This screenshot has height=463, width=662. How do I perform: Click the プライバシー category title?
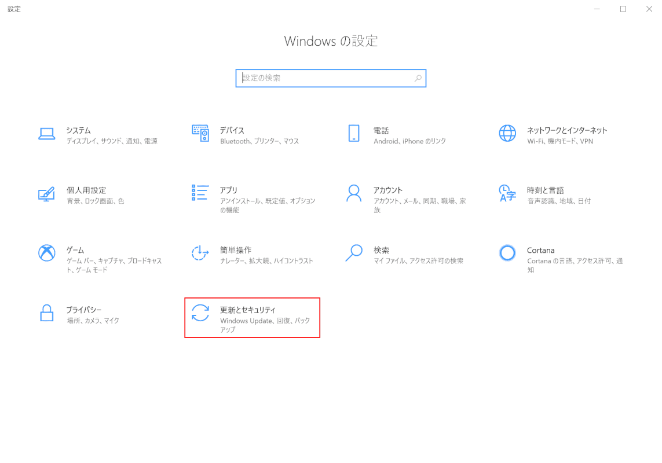tap(83, 310)
